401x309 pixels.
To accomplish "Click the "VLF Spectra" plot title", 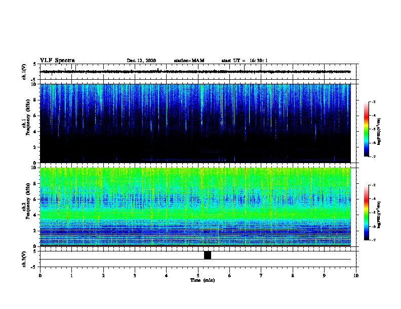I will pos(57,61).
